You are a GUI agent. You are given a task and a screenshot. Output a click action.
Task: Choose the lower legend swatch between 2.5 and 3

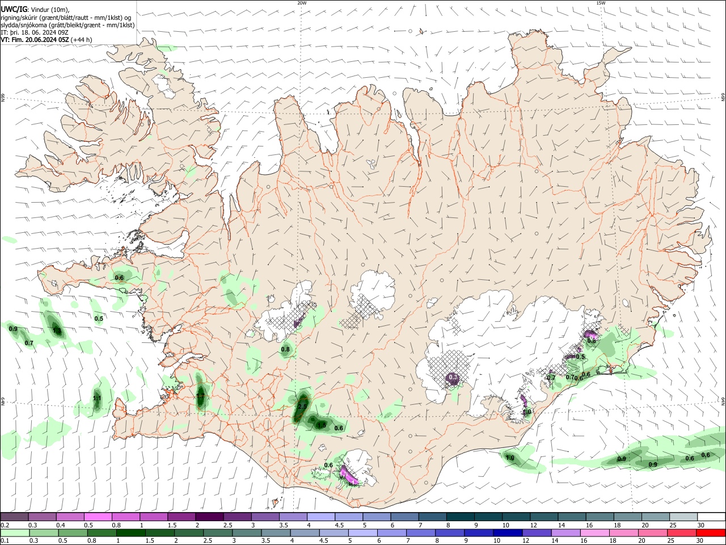[x=218, y=533]
